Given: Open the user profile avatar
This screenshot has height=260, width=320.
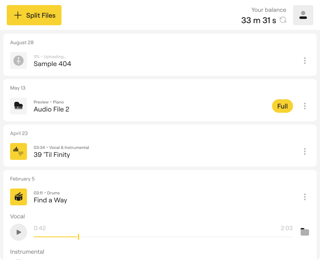Looking at the screenshot, I should coord(303,15).
